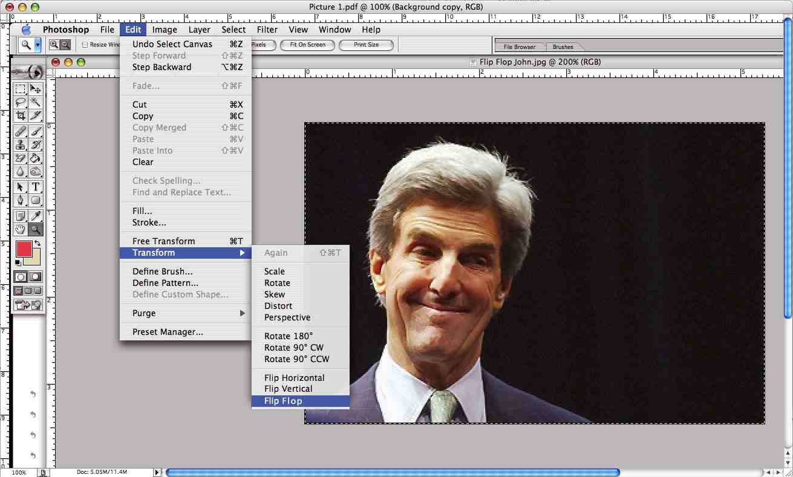Open the File Browser palette tab

(520, 47)
